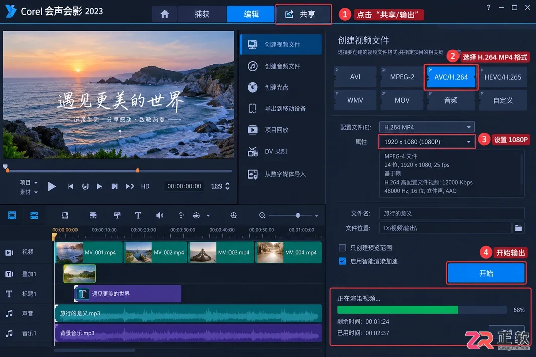Select 创建音频文件 option
Screen dimensions: 536x357
pos(281,66)
